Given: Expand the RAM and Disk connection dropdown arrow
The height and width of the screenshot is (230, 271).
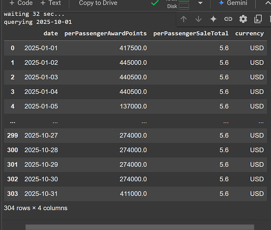Looking at the screenshot, I should click(x=200, y=3).
